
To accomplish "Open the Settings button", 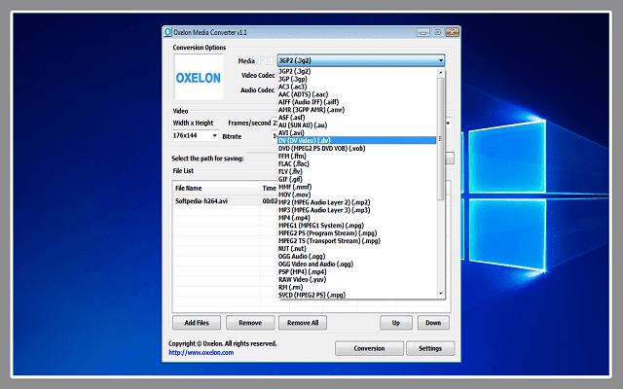I will (429, 348).
